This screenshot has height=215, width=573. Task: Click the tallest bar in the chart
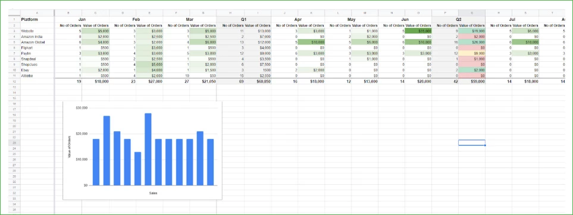(x=148, y=149)
